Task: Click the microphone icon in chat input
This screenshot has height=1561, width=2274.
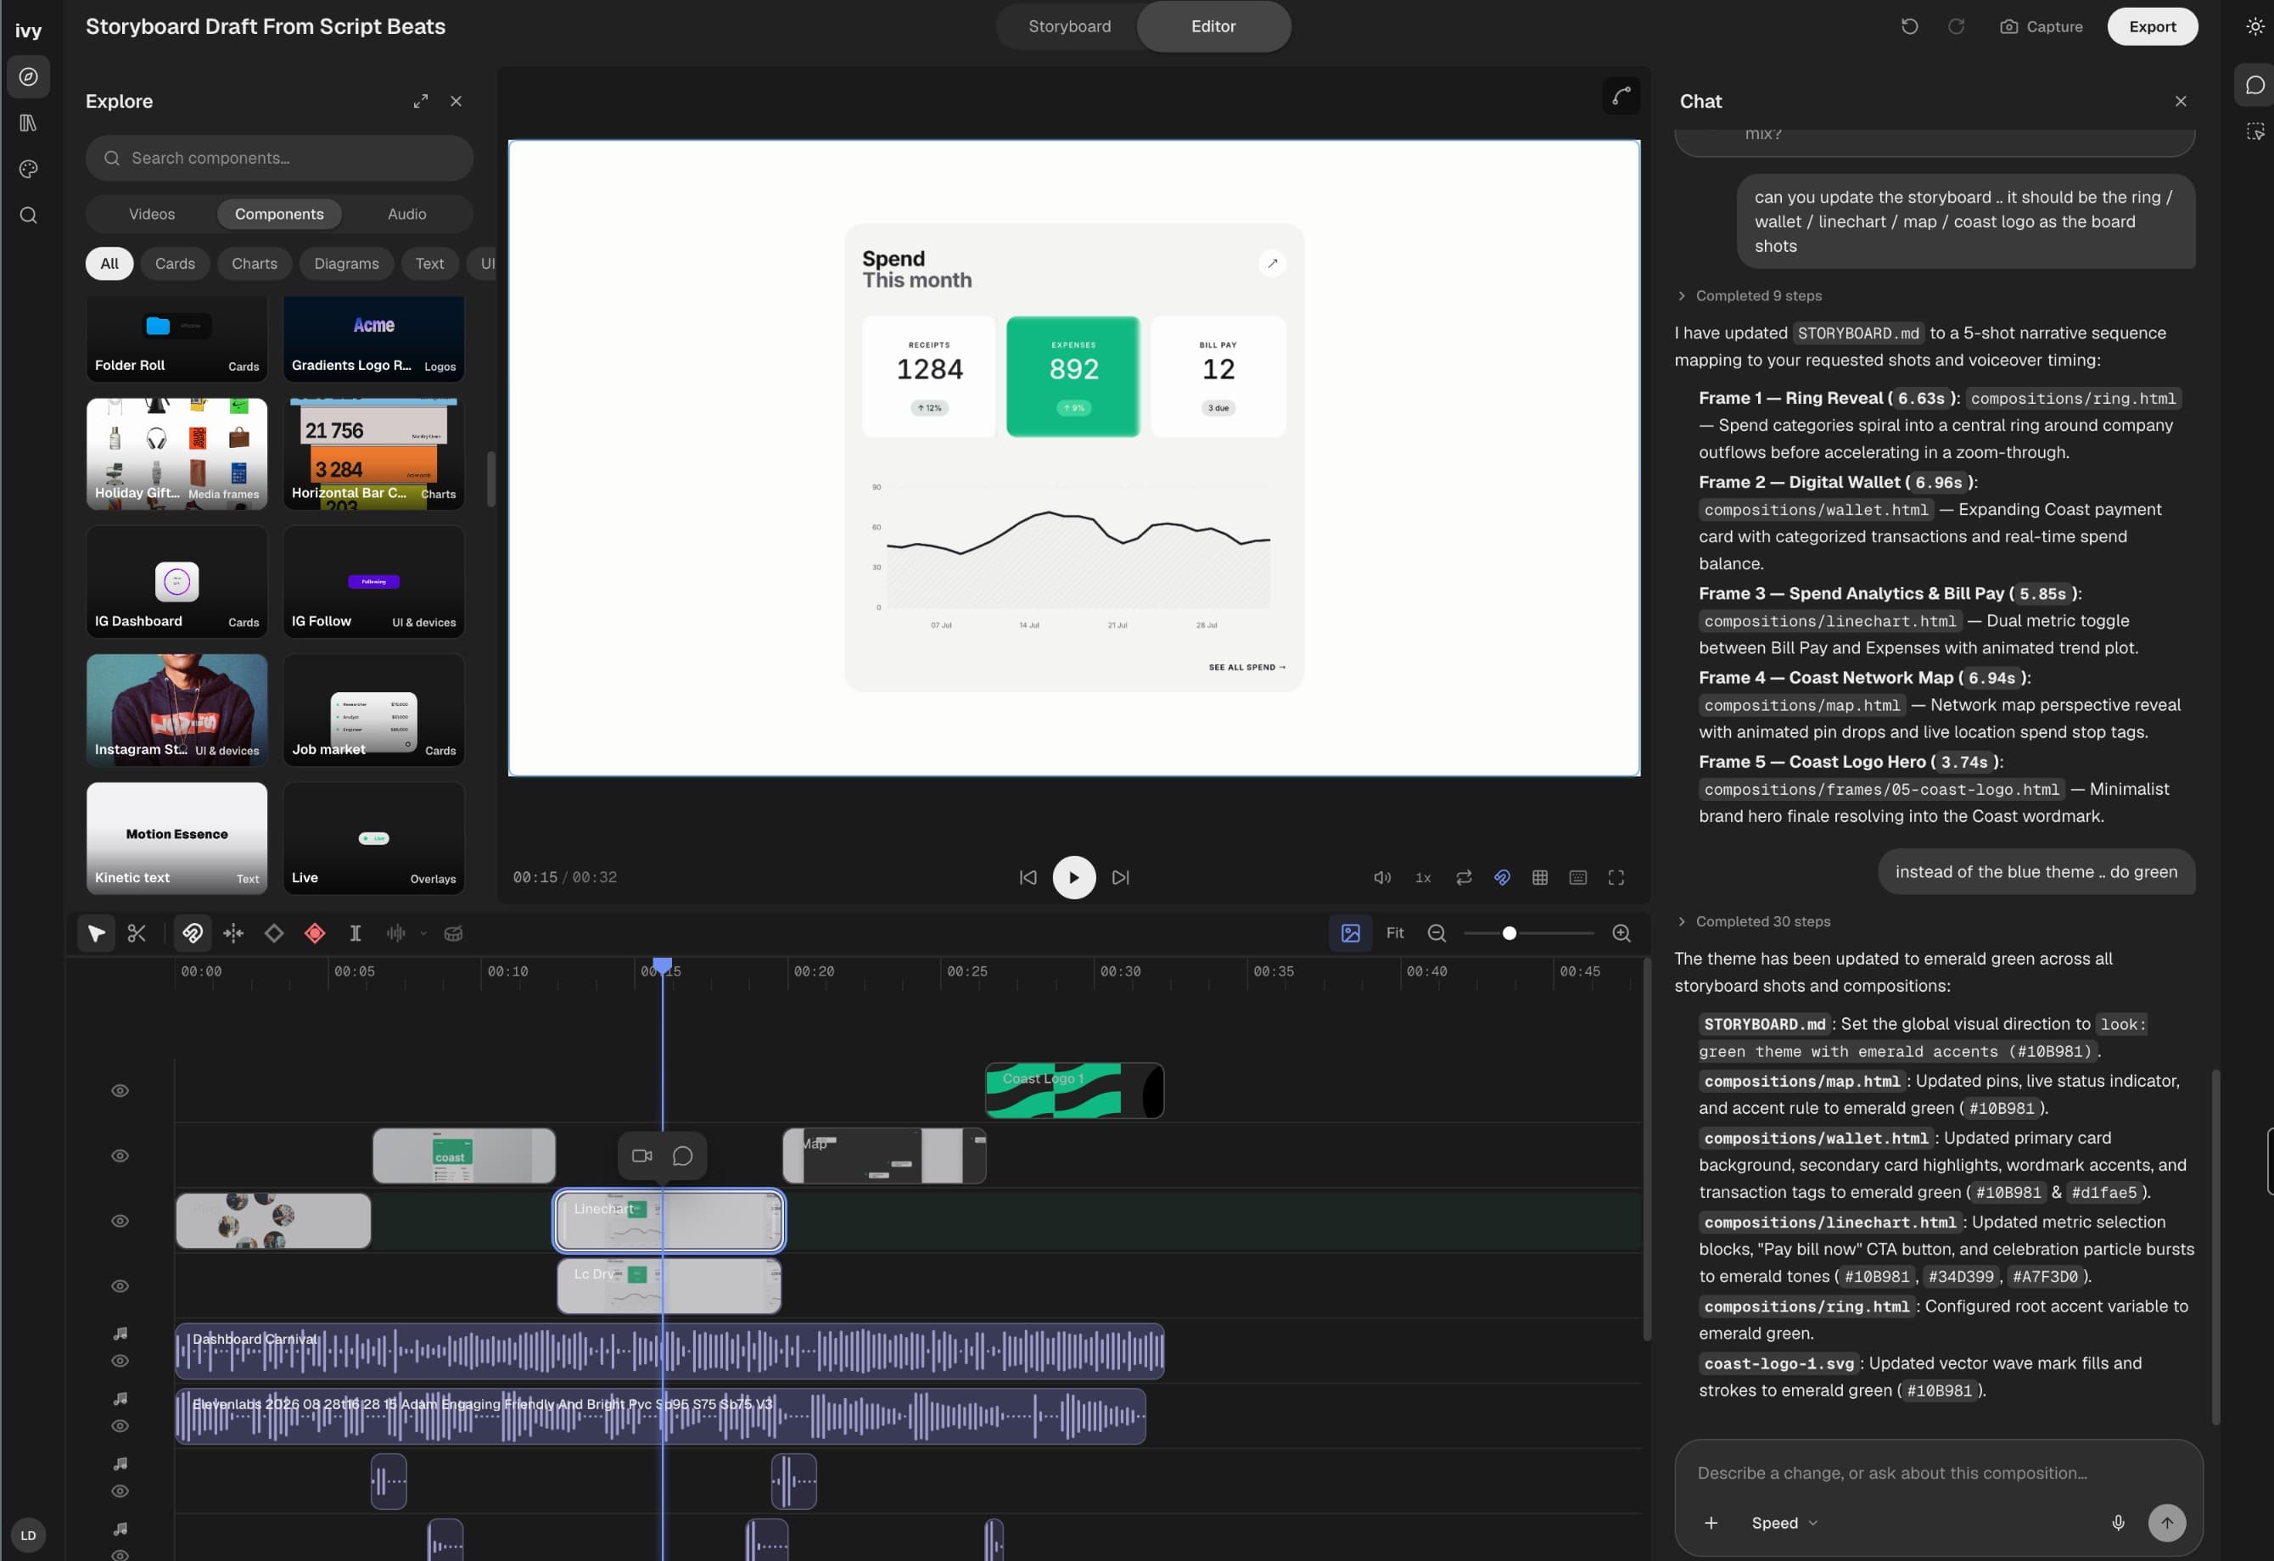Action: click(2117, 1523)
